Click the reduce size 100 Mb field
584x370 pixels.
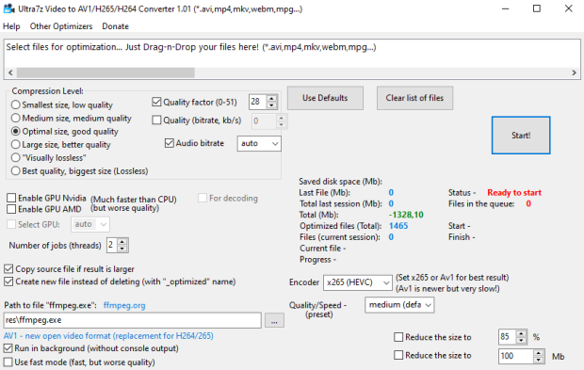tap(516, 356)
